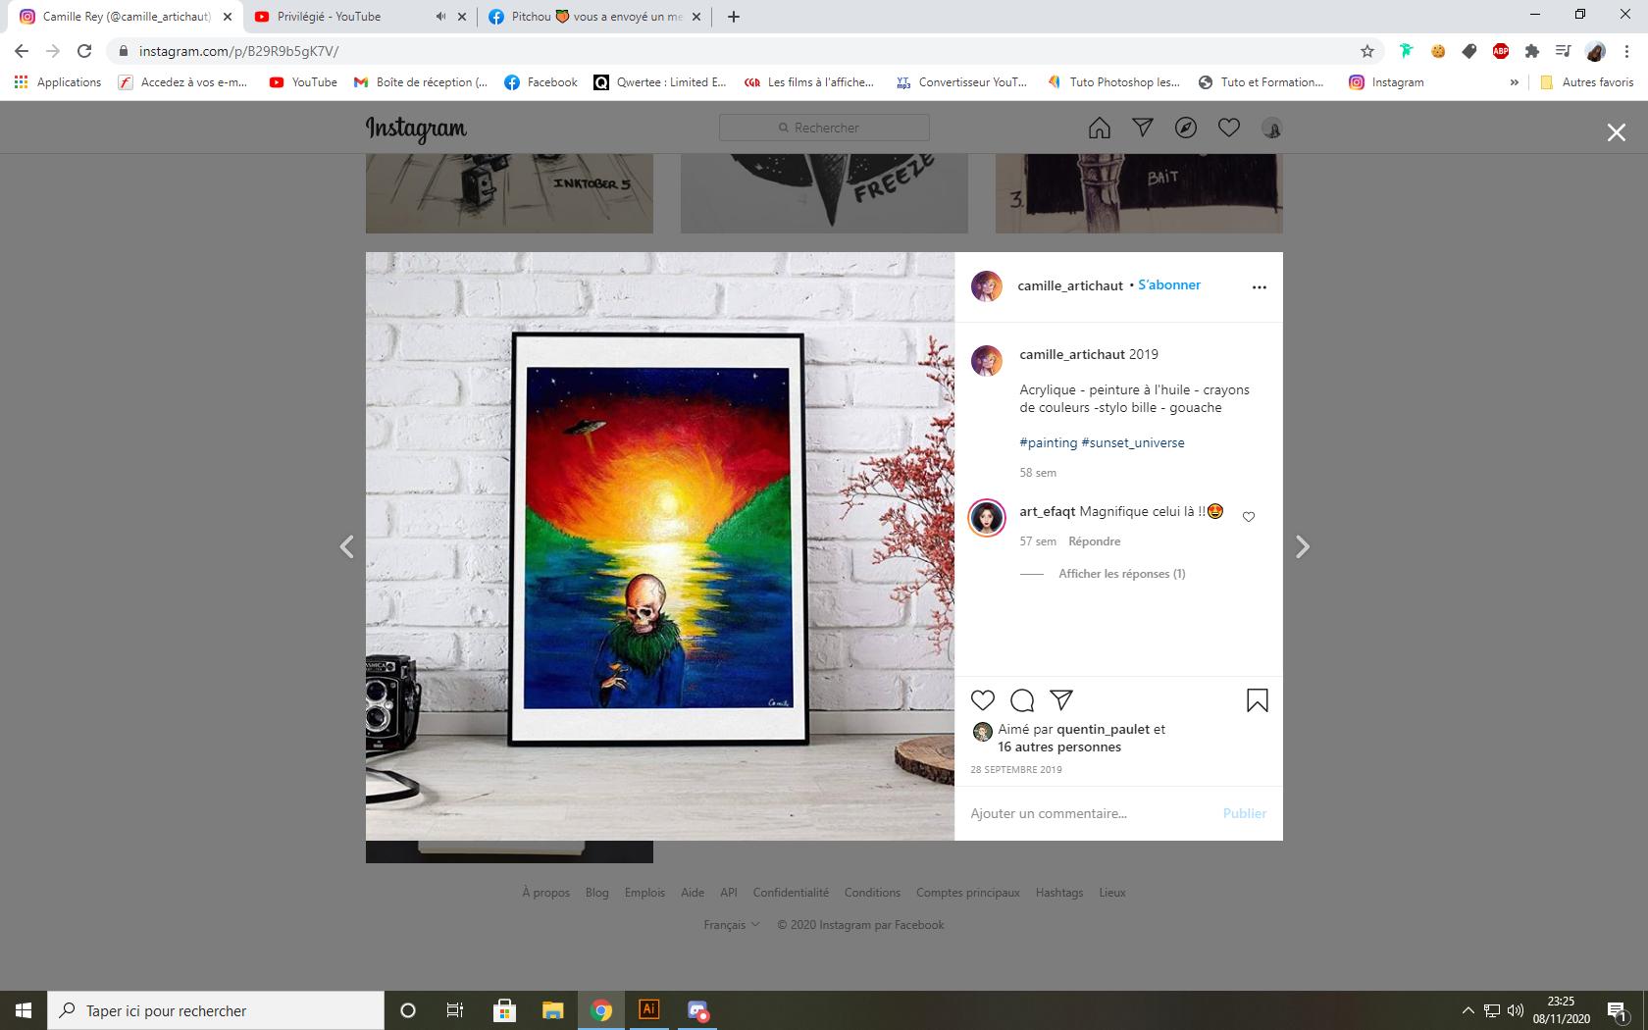The height and width of the screenshot is (1030, 1648).
Task: Open the Français language dropdown
Action: (x=732, y=925)
